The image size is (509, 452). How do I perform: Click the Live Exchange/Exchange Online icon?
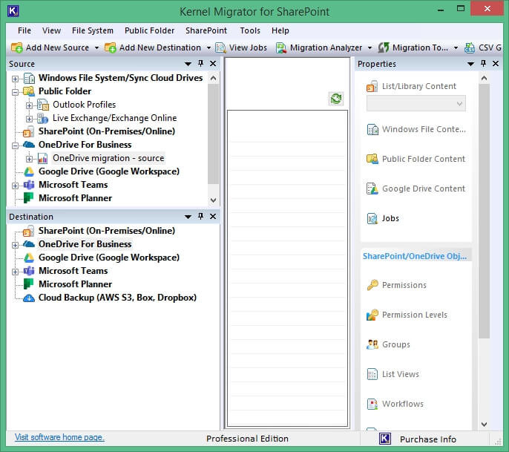click(x=43, y=118)
